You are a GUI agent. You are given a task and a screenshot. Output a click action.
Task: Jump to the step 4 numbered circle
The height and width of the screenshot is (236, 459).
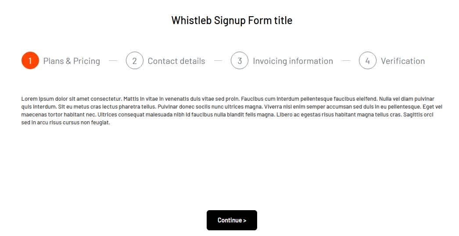coord(367,61)
